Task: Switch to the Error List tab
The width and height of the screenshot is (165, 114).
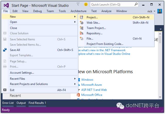Action: tap(8, 103)
